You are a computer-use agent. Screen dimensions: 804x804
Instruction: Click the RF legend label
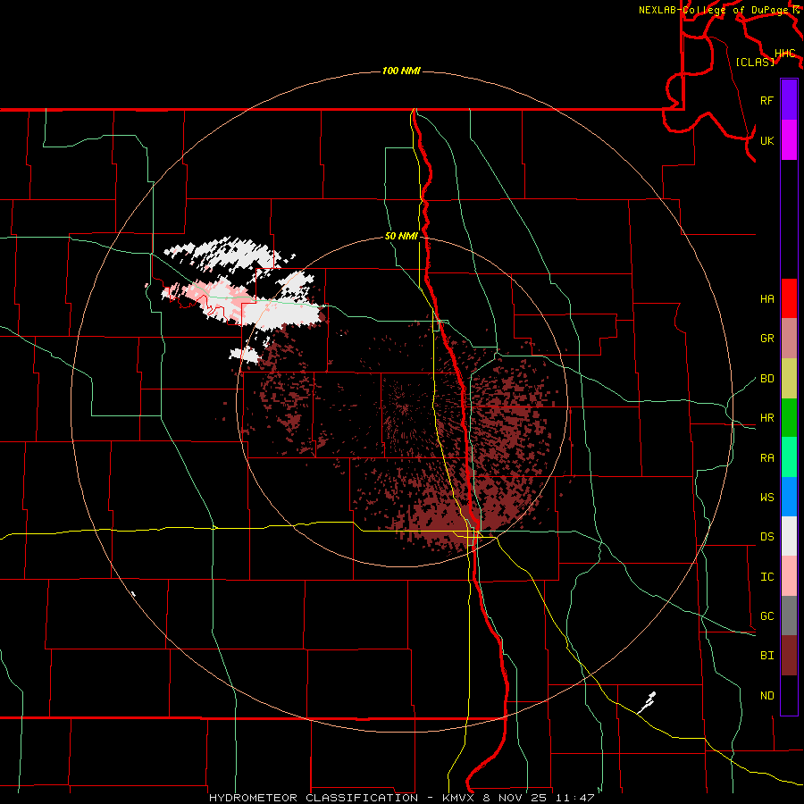click(x=767, y=100)
